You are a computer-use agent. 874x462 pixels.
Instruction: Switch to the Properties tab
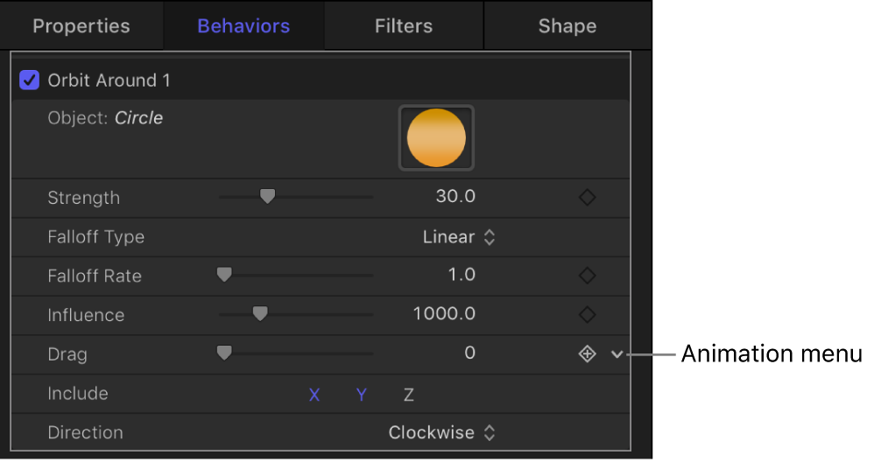(81, 25)
